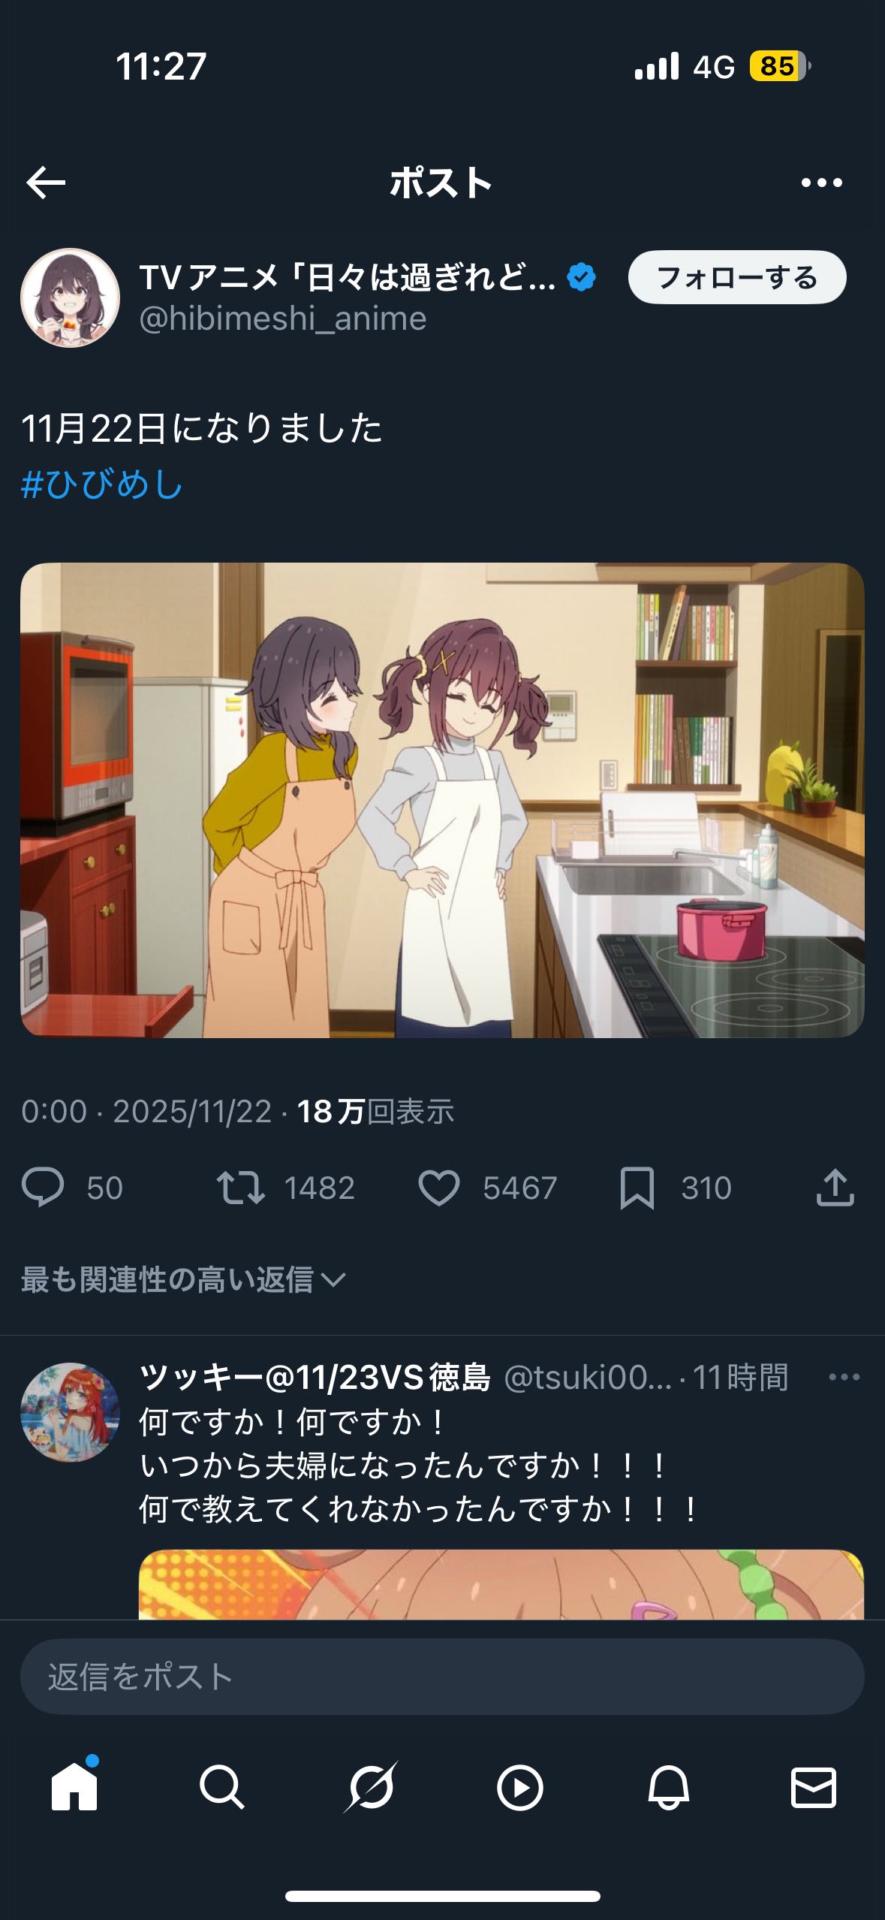Tap the reply speech bubble icon
Image resolution: width=885 pixels, height=1920 pixels.
point(43,1188)
